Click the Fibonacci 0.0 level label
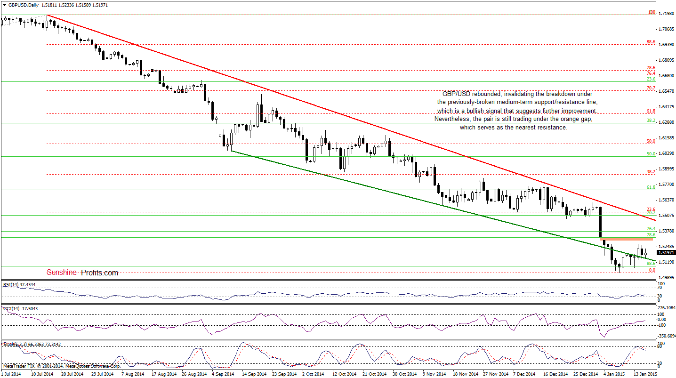The image size is (676, 378). tap(652, 270)
